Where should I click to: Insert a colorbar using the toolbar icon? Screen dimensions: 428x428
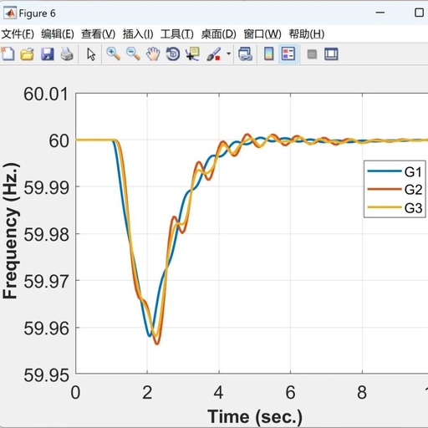click(269, 53)
